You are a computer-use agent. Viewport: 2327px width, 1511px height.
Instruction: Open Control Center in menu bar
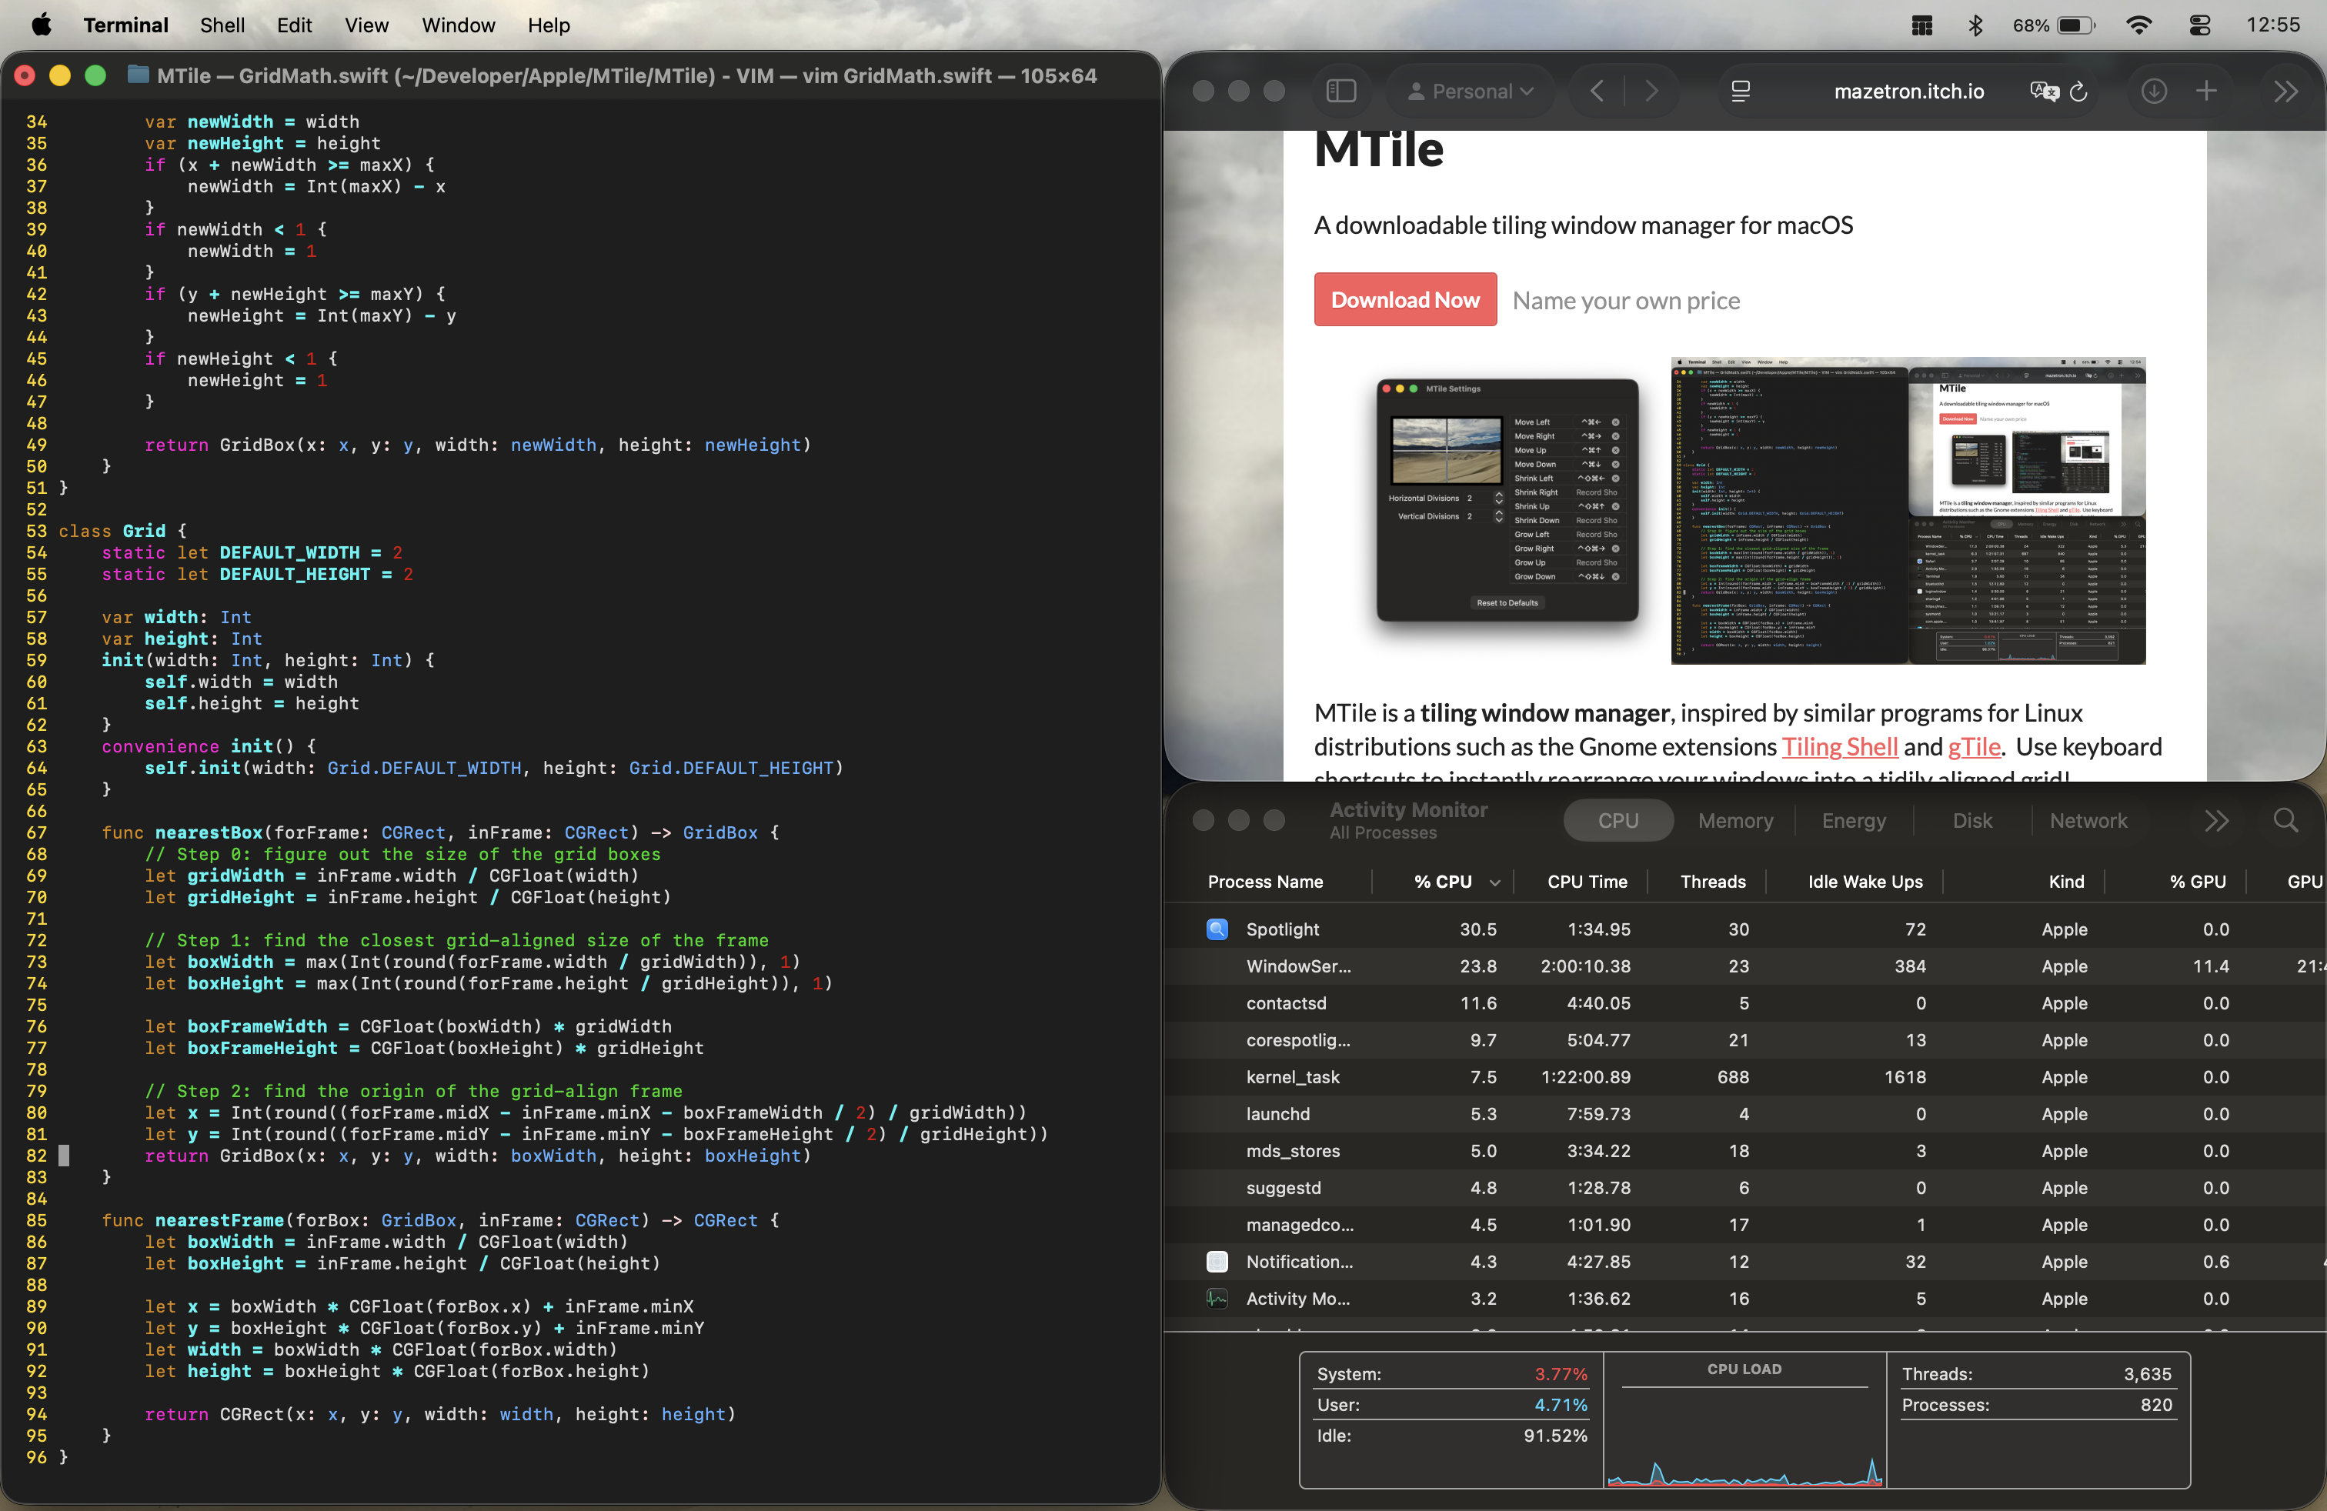[x=2200, y=25]
